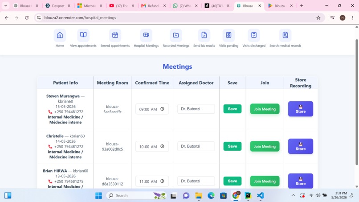Click room code blouza-5ce3cecffc
This screenshot has height=202, width=359.
pos(112,109)
